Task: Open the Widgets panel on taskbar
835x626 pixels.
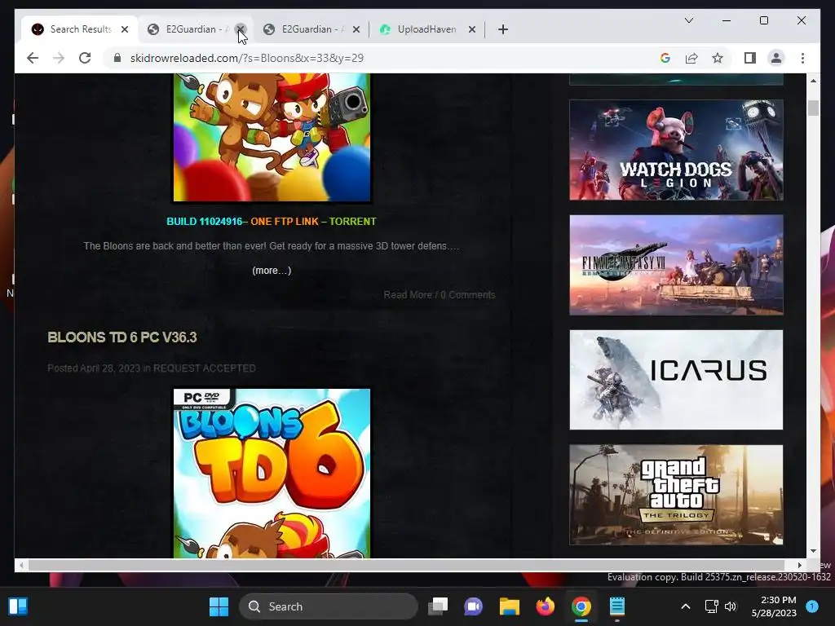Action: [x=18, y=606]
